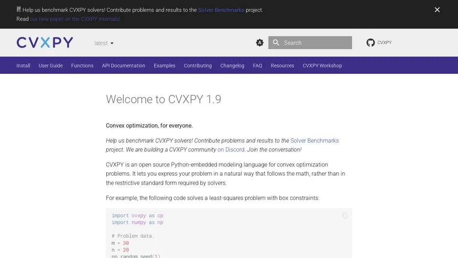
Task: Click the 'Welcome to CVXPY 1.9' heading
Action: [x=163, y=99]
